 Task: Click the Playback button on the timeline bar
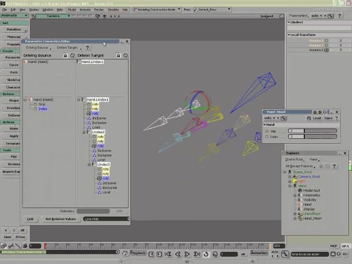coord(137,253)
